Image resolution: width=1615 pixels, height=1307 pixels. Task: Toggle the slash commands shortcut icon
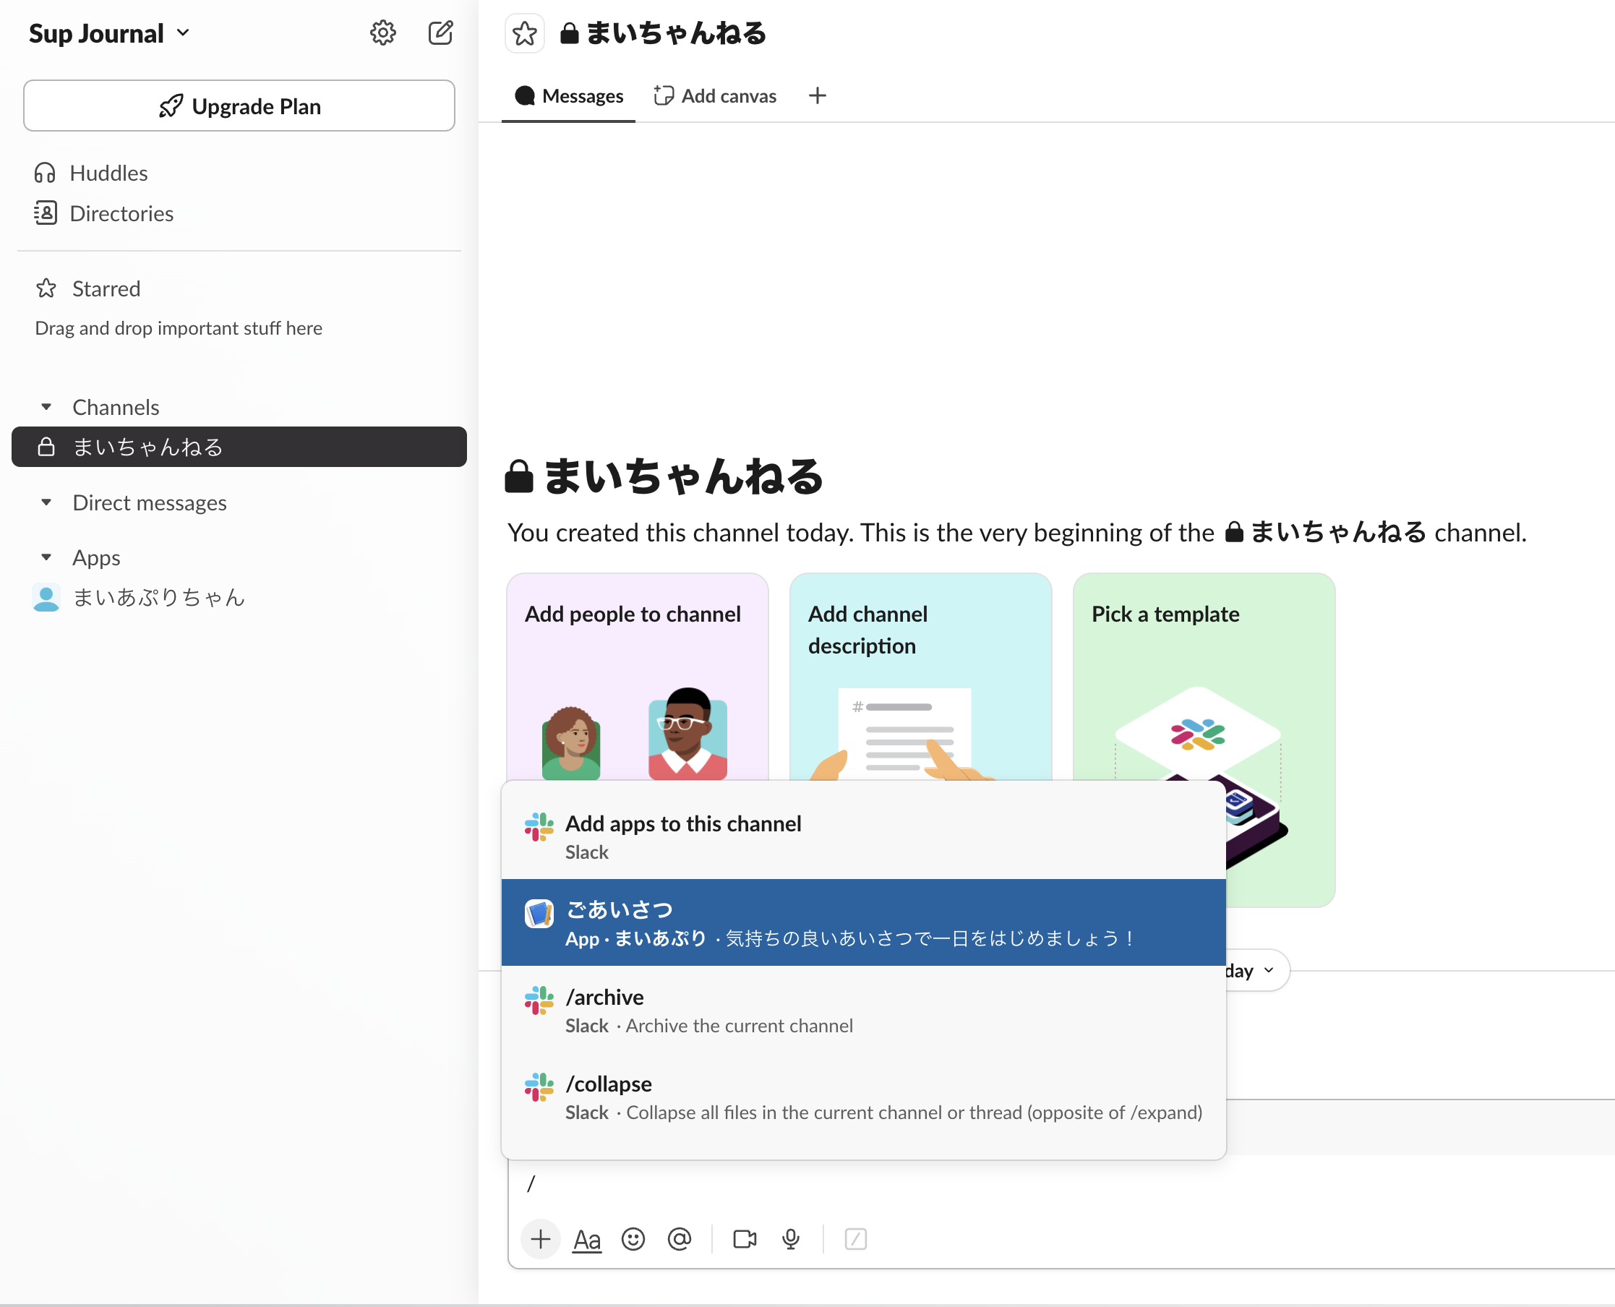pyautogui.click(x=855, y=1239)
